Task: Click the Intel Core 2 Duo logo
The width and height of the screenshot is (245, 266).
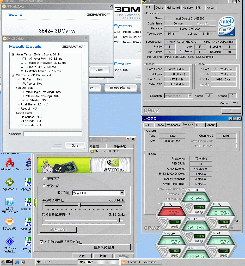Action: coord(226,26)
